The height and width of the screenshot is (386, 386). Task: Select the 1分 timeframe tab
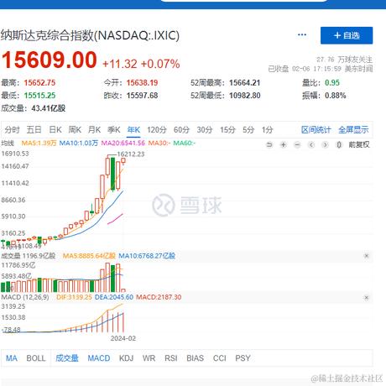267,130
